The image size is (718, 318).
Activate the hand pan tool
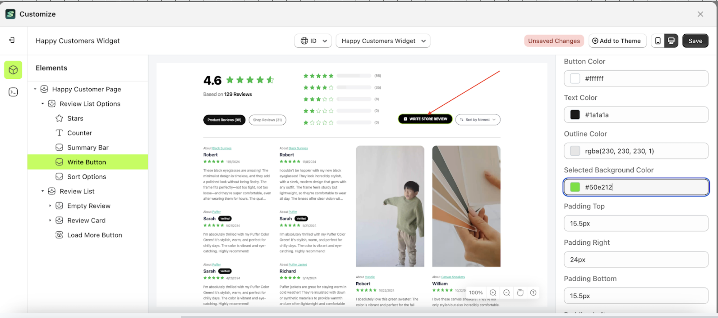point(520,293)
